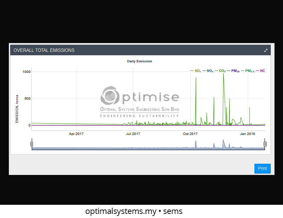Viewport: 283px width, 218px height.
Task: Click the Apr 2017 axis label
Action: coord(76,134)
